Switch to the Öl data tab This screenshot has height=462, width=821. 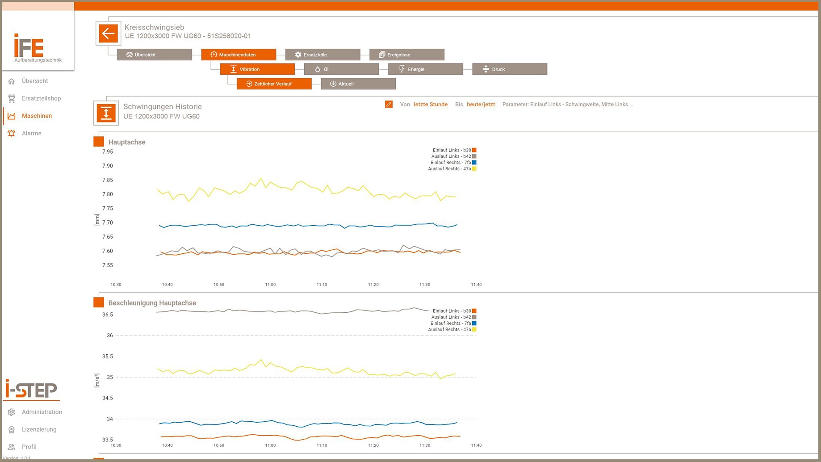[341, 69]
